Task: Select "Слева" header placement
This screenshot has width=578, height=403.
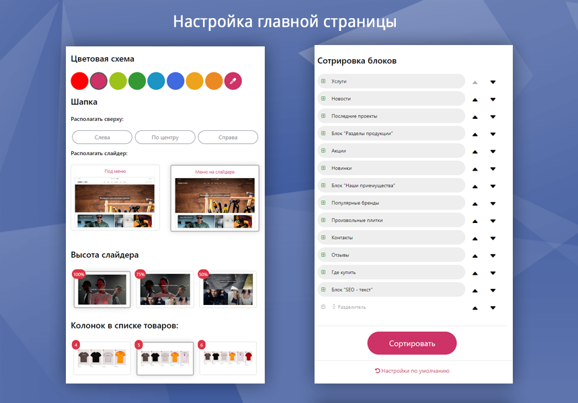Action: coord(101,137)
